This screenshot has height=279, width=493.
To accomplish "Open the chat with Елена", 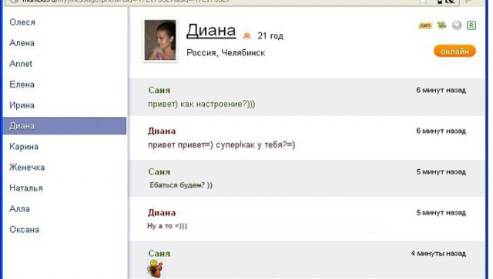I will point(22,85).
